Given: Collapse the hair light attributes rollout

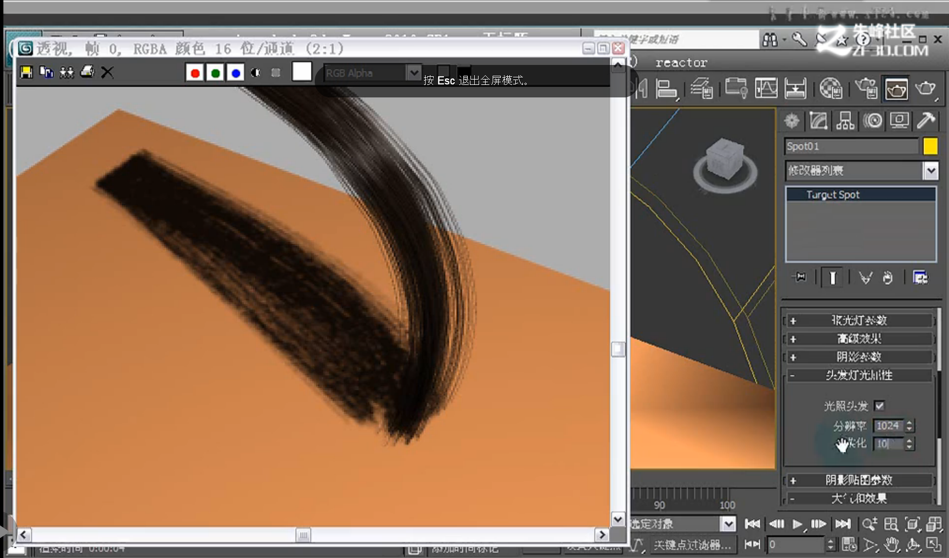Looking at the screenshot, I should click(x=859, y=376).
